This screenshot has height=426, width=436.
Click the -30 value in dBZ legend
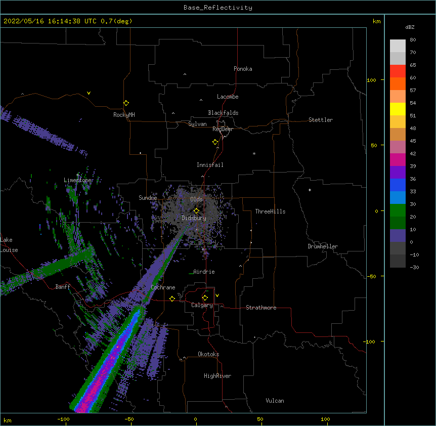[414, 267]
